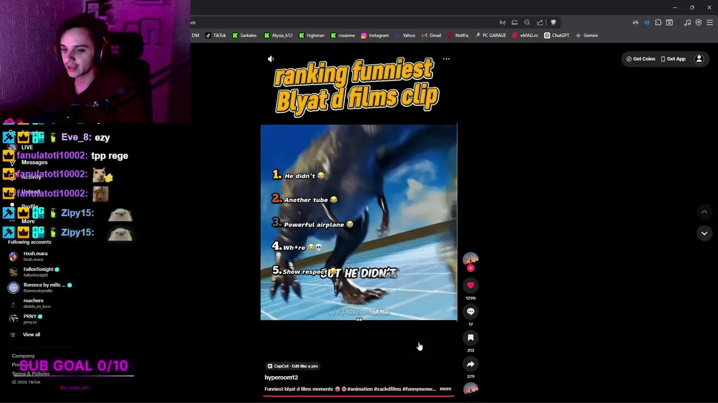718x403 pixels.
Task: Like the video with the heart icon
Action: pos(471,285)
